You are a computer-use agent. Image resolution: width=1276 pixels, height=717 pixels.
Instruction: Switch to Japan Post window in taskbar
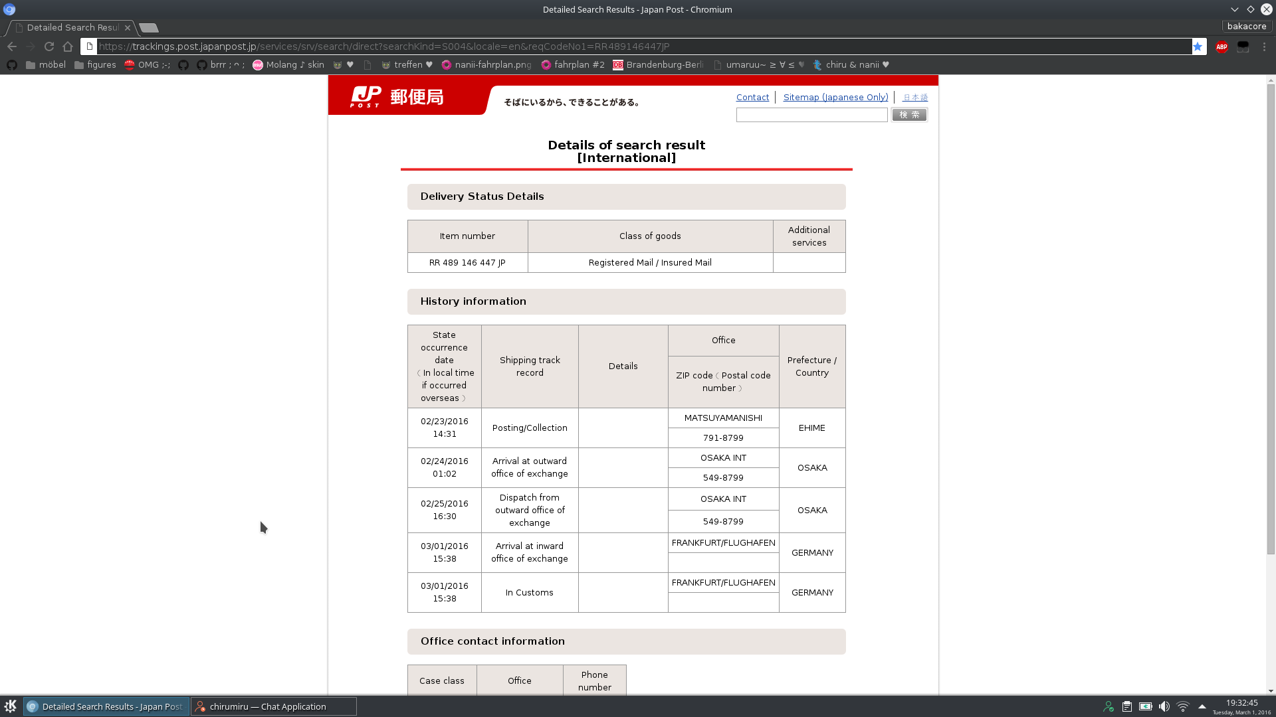[106, 706]
